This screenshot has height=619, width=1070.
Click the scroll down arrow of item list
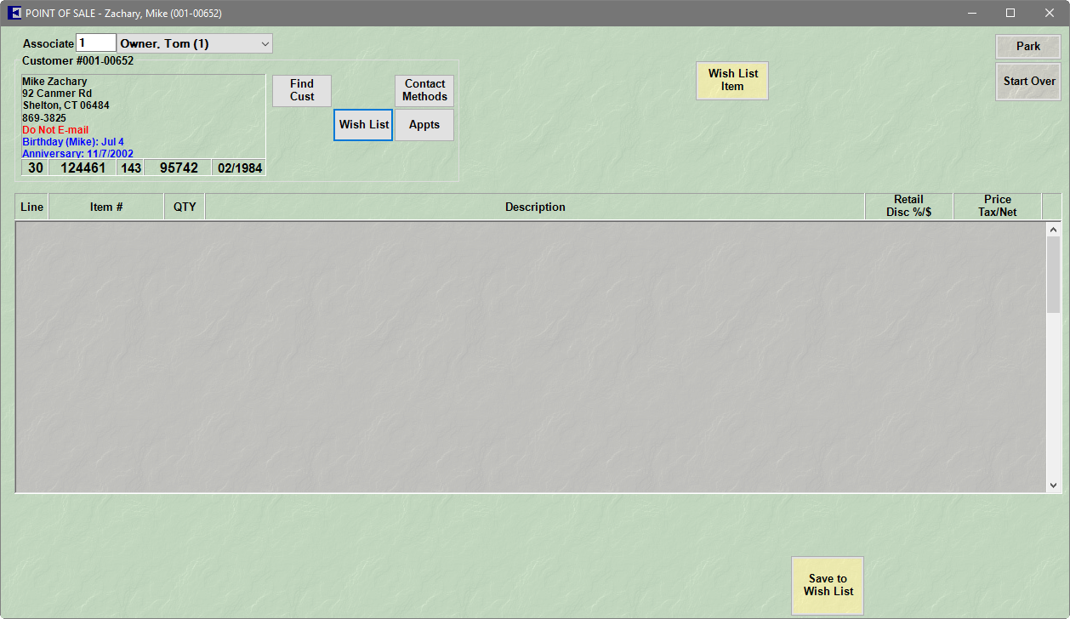coord(1053,485)
